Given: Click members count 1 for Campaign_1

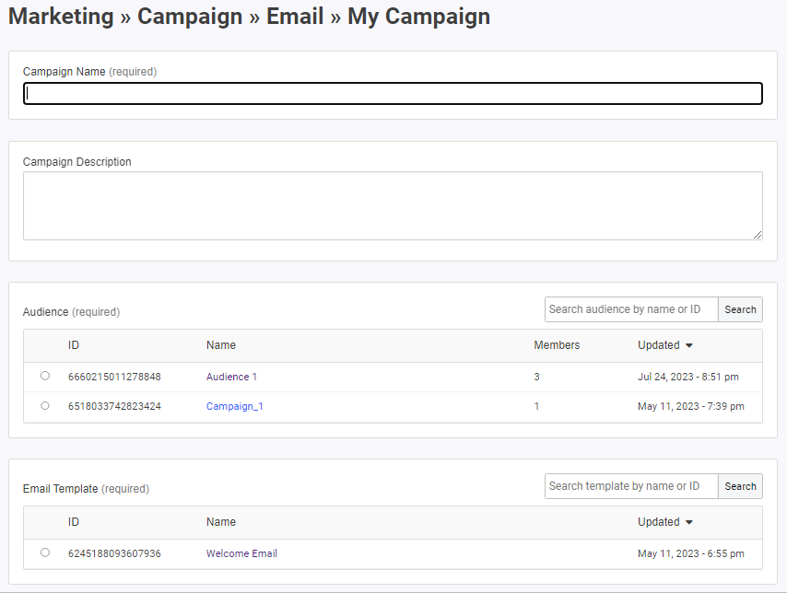Looking at the screenshot, I should 536,406.
